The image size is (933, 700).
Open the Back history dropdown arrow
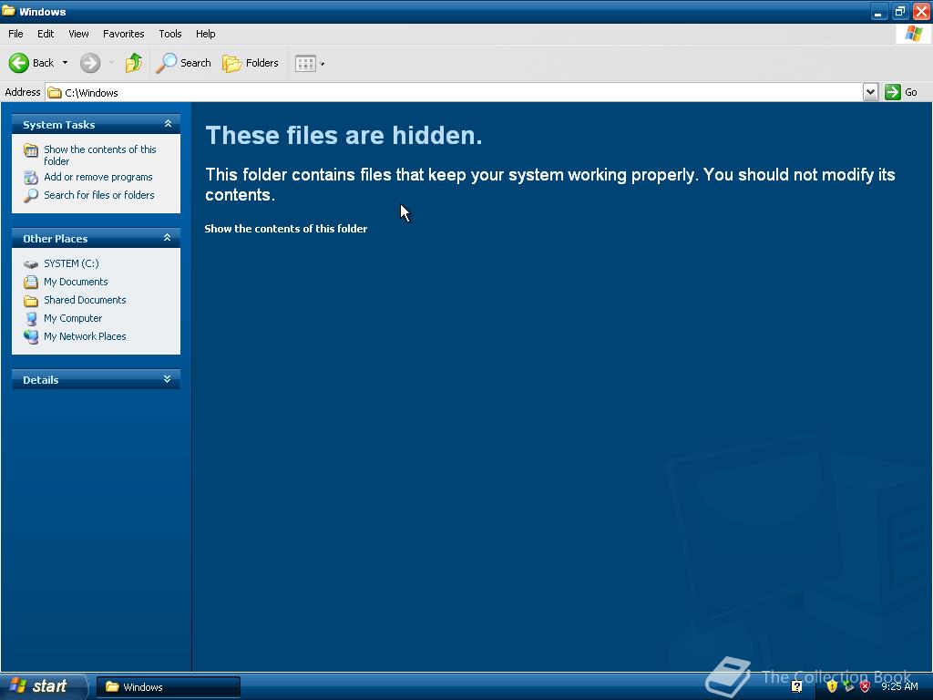coord(65,63)
